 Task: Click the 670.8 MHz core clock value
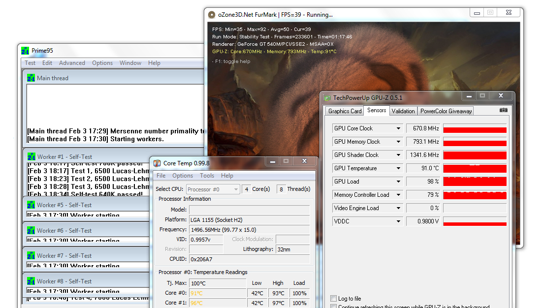coord(423,128)
